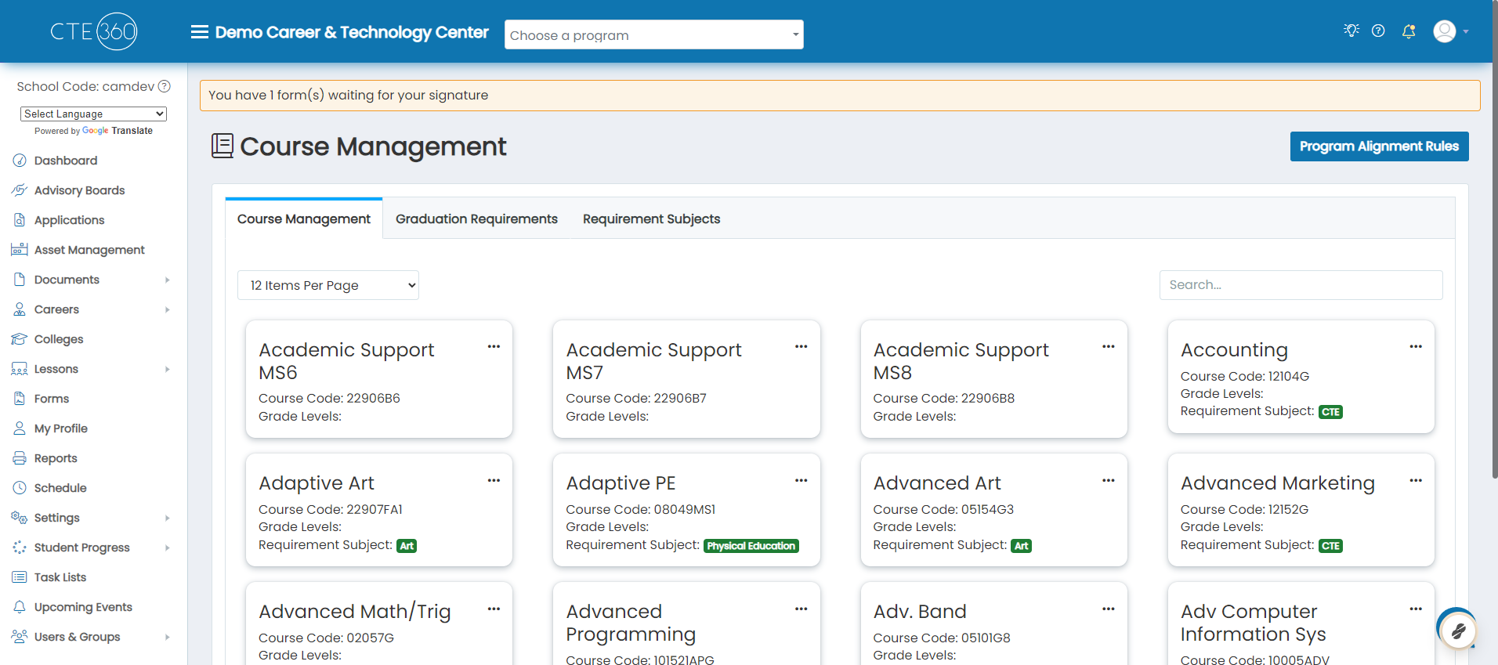Click the course Search field
1498x665 pixels.
tap(1301, 285)
